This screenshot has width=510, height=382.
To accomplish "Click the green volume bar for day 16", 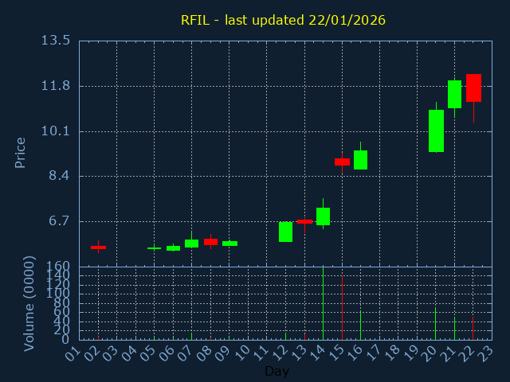I will (360, 325).
